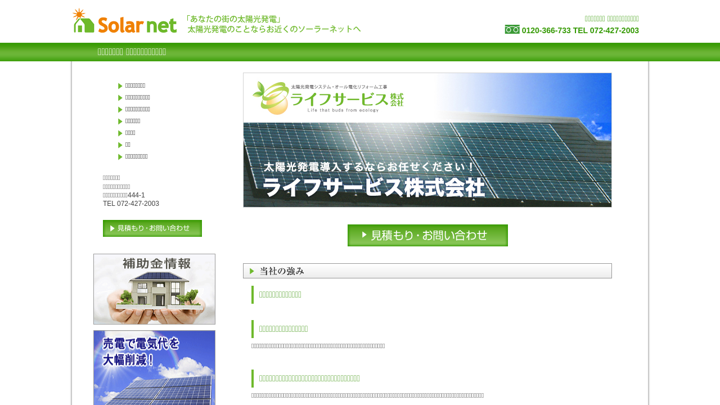Click the 当社の強み section header

coord(427,271)
